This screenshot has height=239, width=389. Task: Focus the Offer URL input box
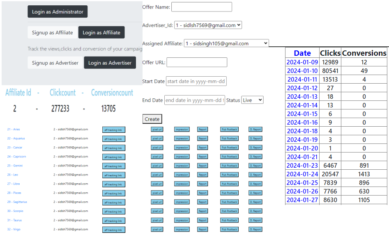[197, 62]
